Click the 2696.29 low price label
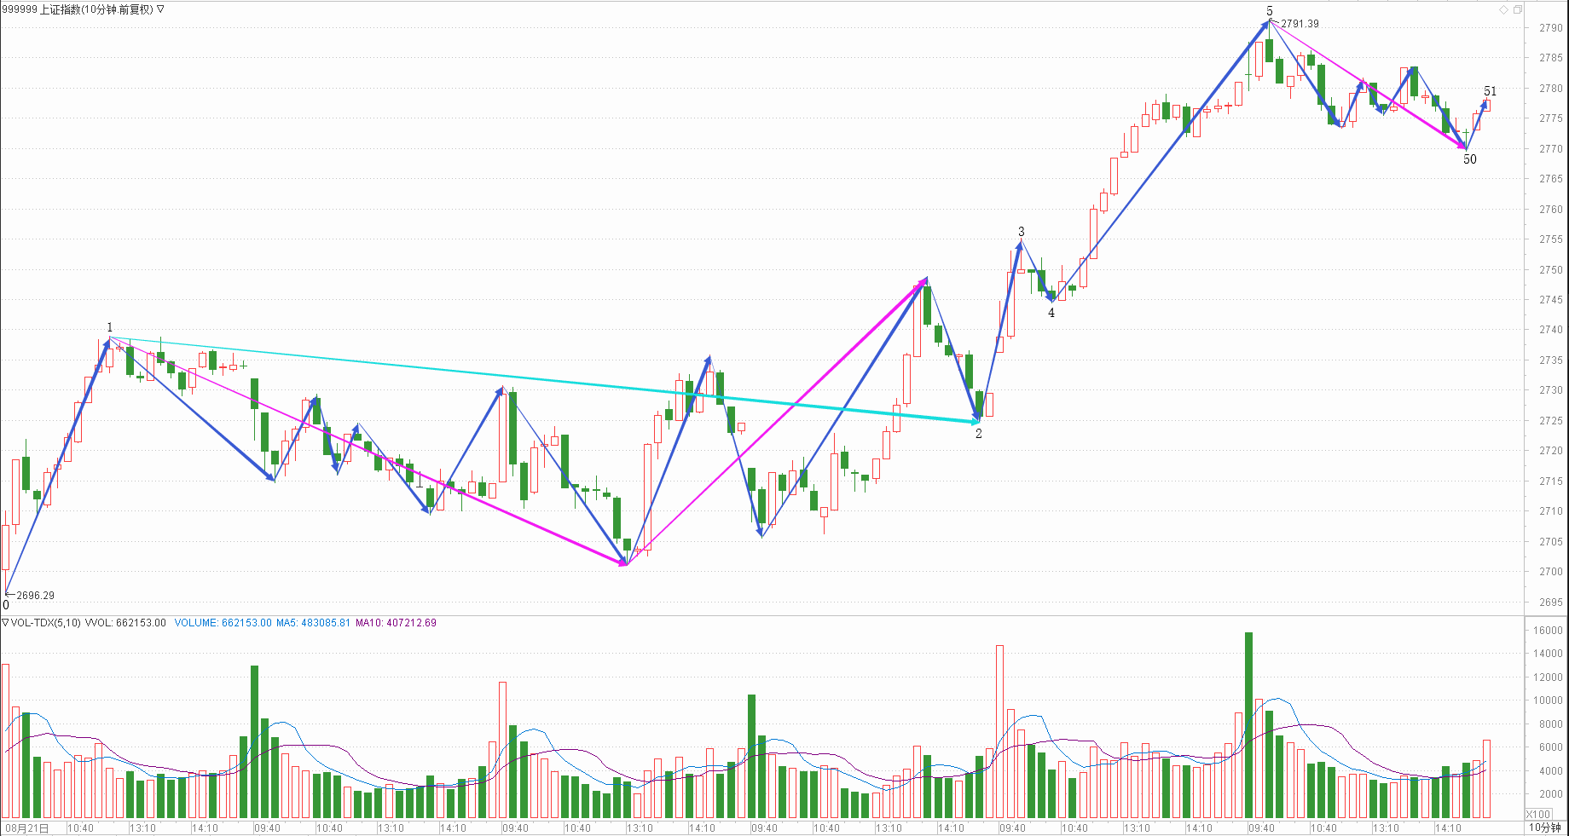1569x836 pixels. [x=35, y=595]
